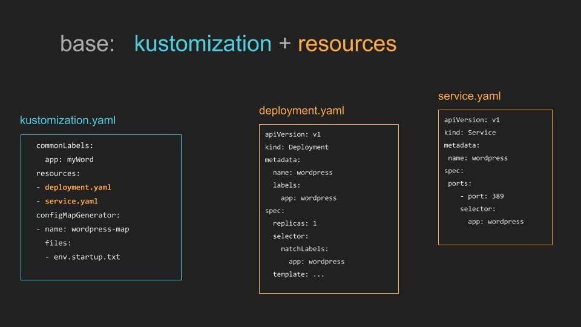Click "app: wordpress" under matchLabels
The image size is (581, 327).
317,262
